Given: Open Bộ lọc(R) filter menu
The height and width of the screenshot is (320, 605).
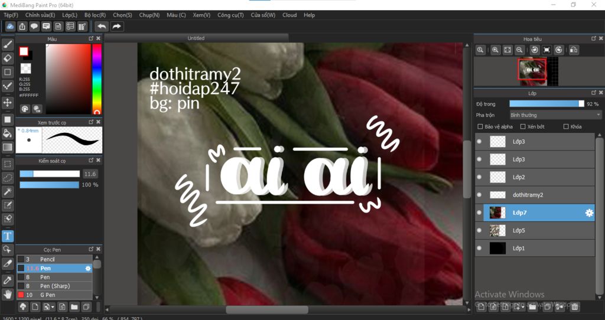Looking at the screenshot, I should pyautogui.click(x=95, y=15).
